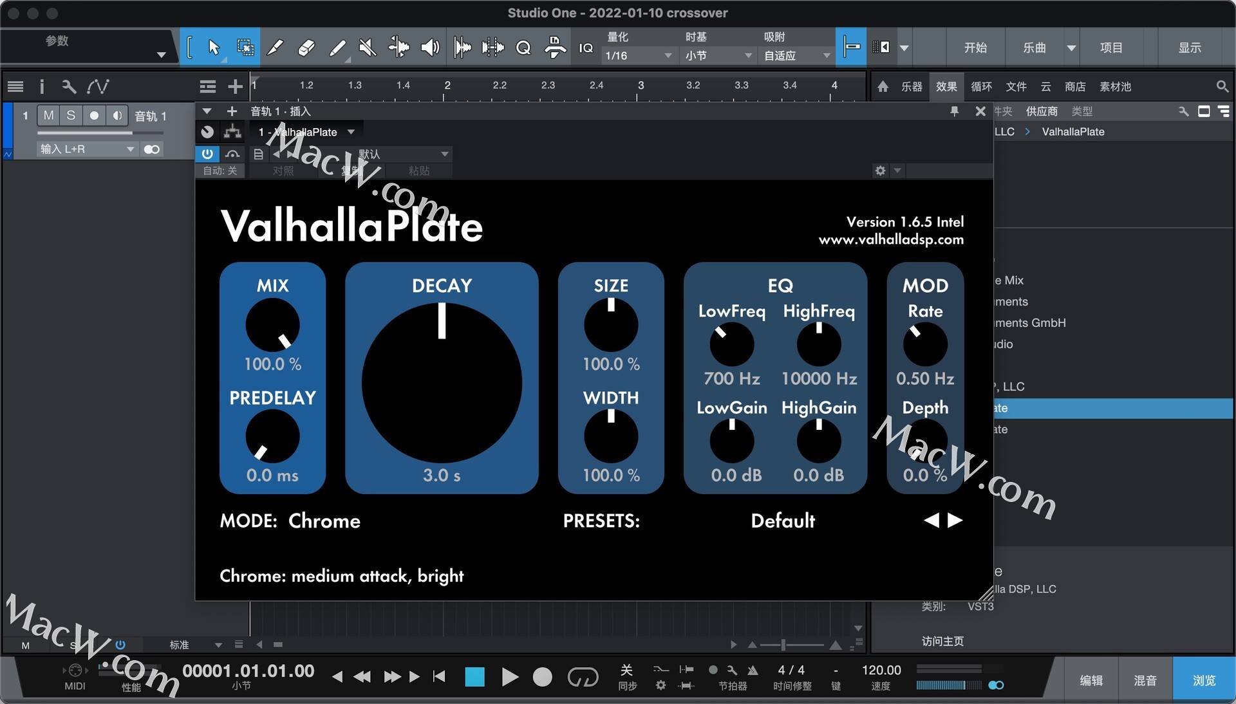Select the Eraser tool
The width and height of the screenshot is (1236, 704).
pos(306,47)
